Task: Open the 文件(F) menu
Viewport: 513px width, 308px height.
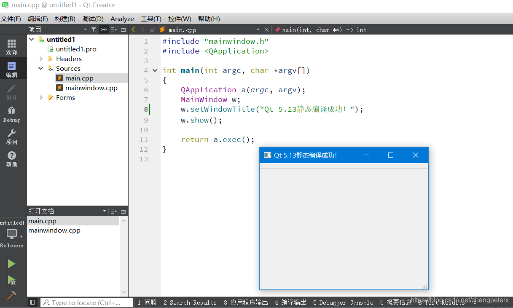Action: coord(11,19)
